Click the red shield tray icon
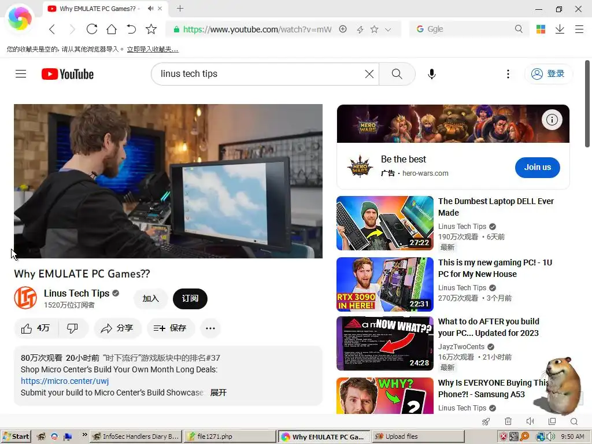 [x=504, y=437]
